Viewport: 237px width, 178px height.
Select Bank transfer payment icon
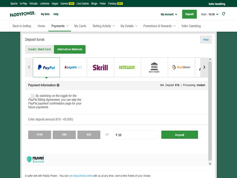coord(154,67)
